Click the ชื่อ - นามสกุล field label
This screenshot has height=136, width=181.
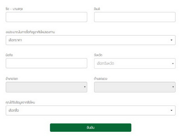14,9
